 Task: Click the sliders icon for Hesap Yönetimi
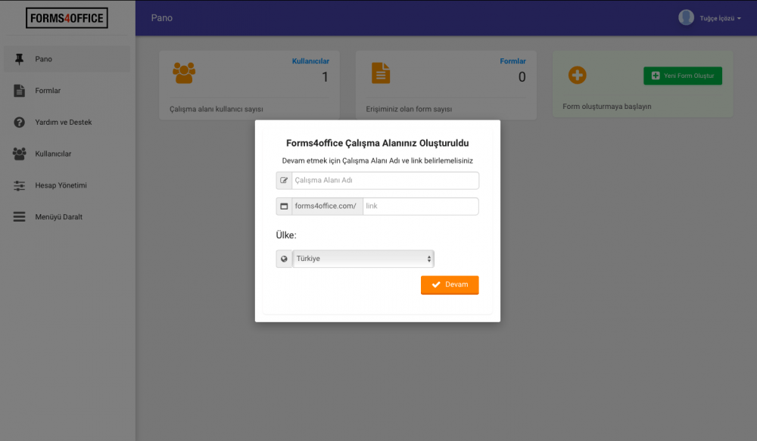tap(20, 185)
